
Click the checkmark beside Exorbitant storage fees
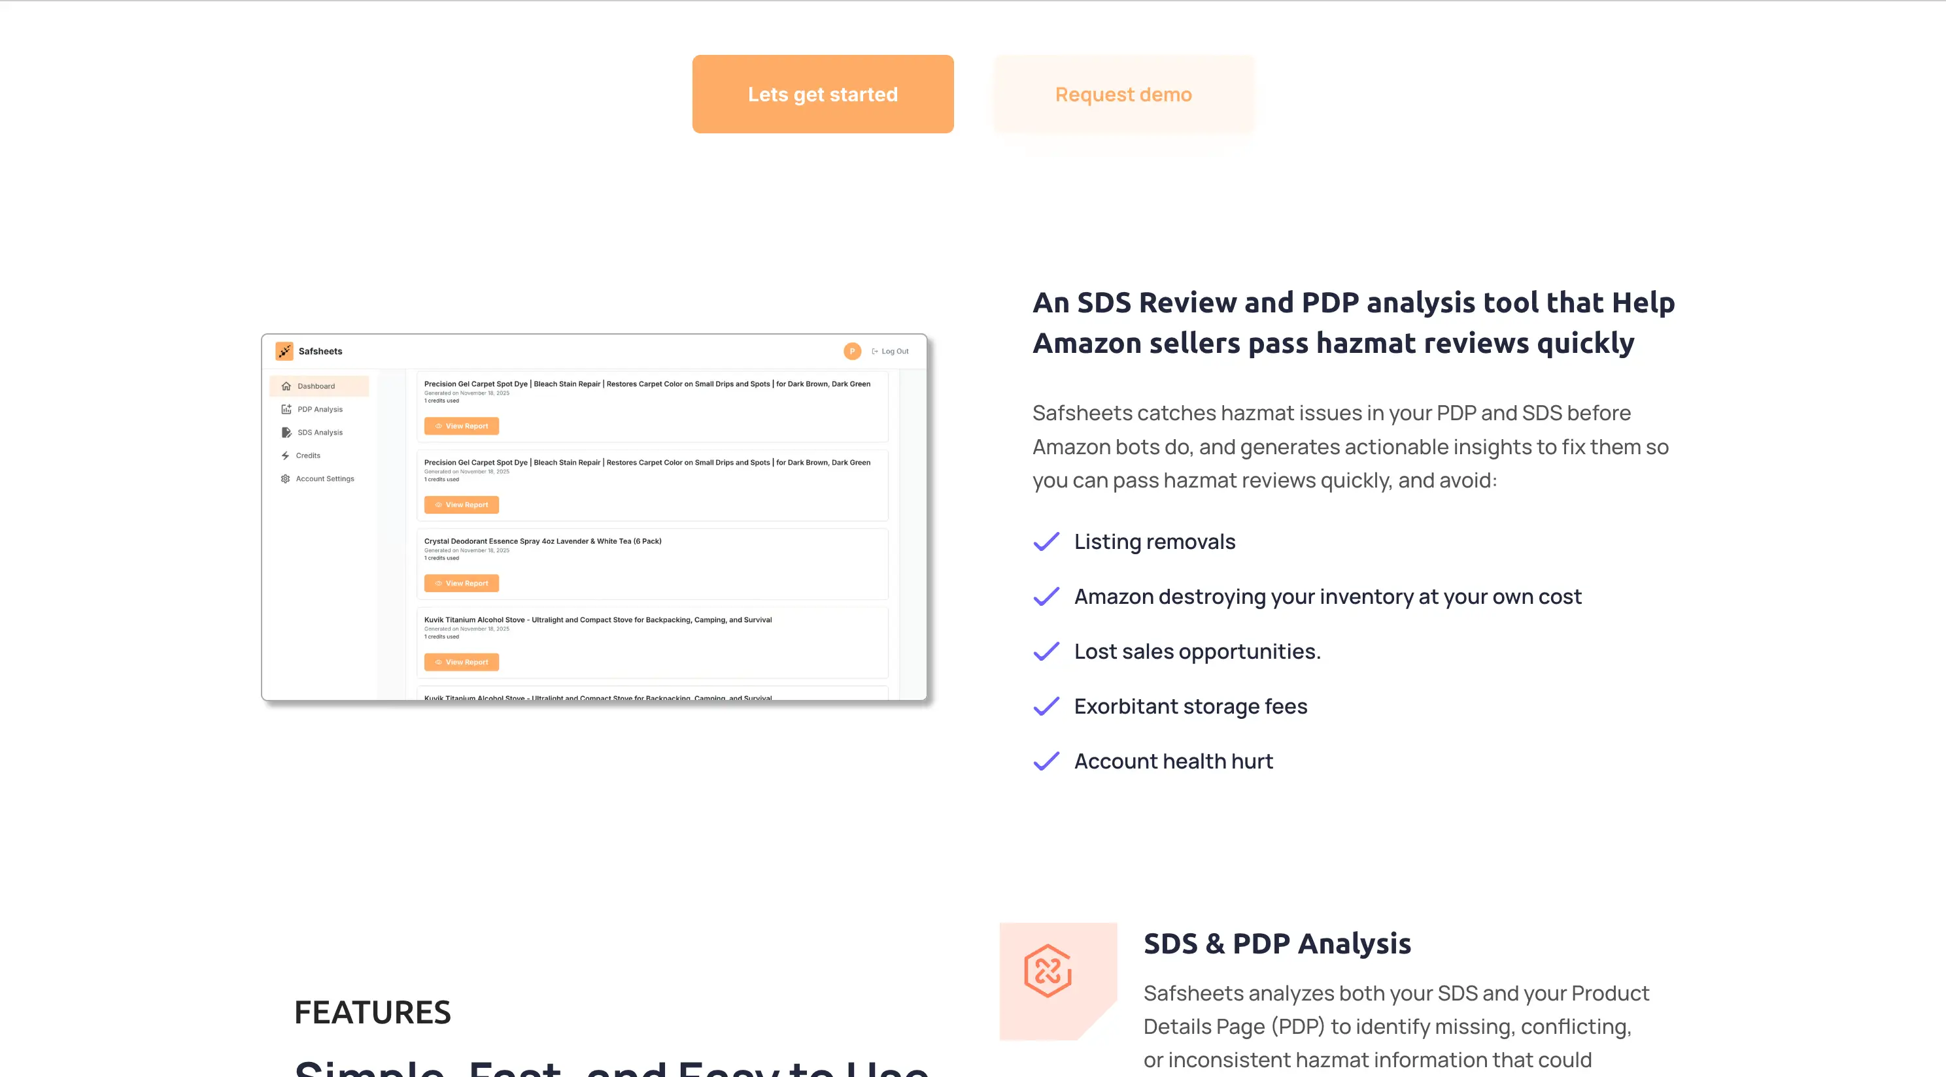(x=1046, y=706)
